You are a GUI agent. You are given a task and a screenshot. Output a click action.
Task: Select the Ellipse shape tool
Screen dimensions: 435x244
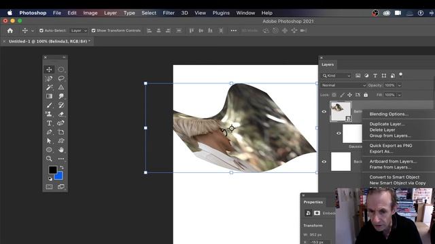click(49, 150)
